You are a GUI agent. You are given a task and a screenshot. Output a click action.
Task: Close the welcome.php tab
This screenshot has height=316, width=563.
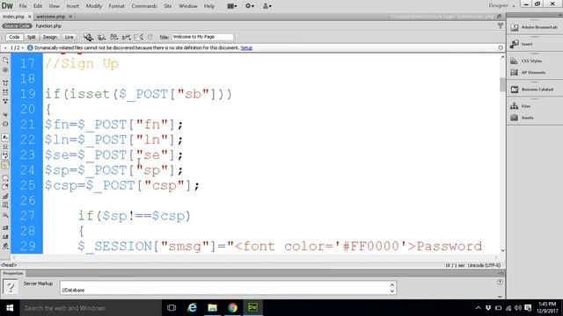[70, 17]
